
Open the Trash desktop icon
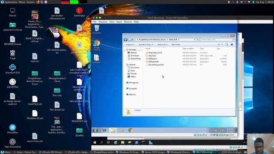(x=12, y=55)
